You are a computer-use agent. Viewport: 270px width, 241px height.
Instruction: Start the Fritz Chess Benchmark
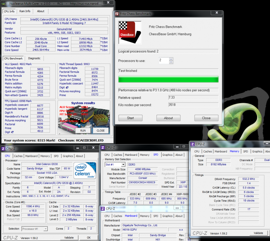(130, 118)
